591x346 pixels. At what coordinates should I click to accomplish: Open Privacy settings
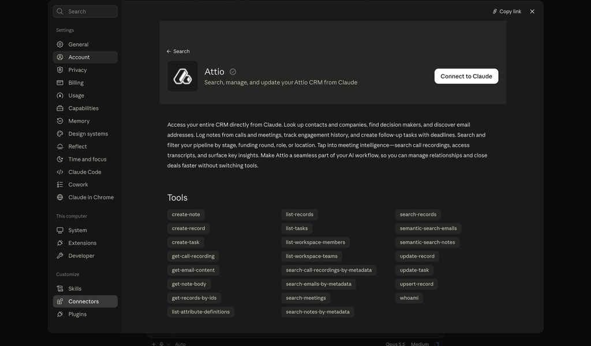click(85, 70)
